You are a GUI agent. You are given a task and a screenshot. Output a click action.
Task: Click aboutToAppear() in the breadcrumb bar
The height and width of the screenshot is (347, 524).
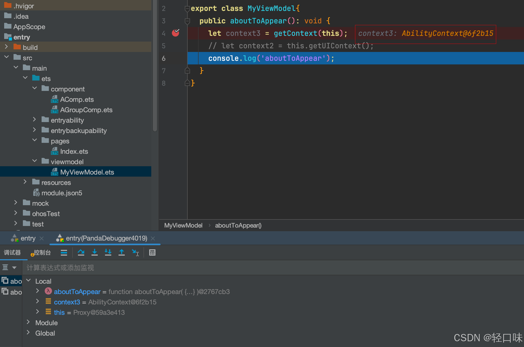(238, 225)
